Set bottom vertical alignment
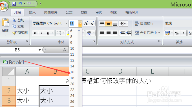This screenshot has height=107, width=192. click(x=115, y=24)
